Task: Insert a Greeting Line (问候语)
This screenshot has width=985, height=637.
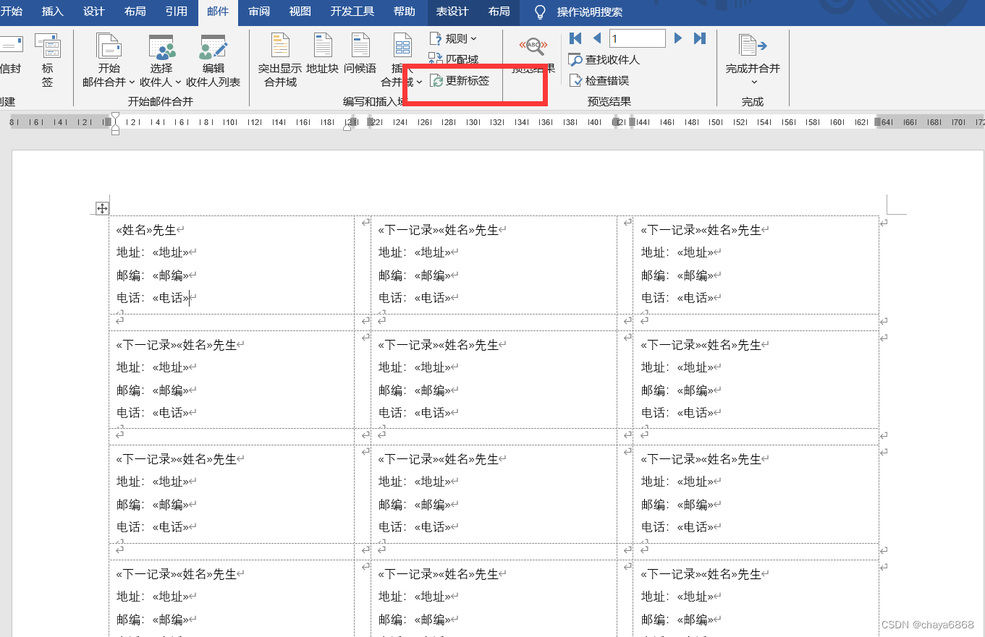Action: click(360, 55)
